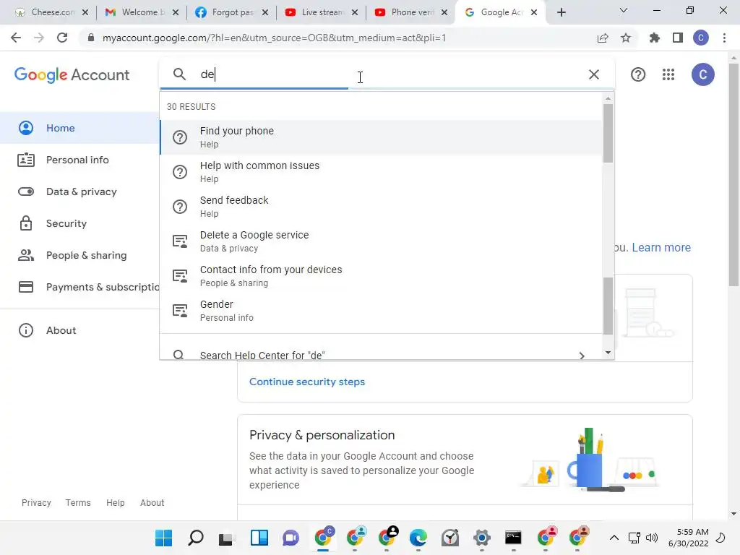Select the Gender search result
This screenshot has height=555, width=740.
tap(382, 311)
